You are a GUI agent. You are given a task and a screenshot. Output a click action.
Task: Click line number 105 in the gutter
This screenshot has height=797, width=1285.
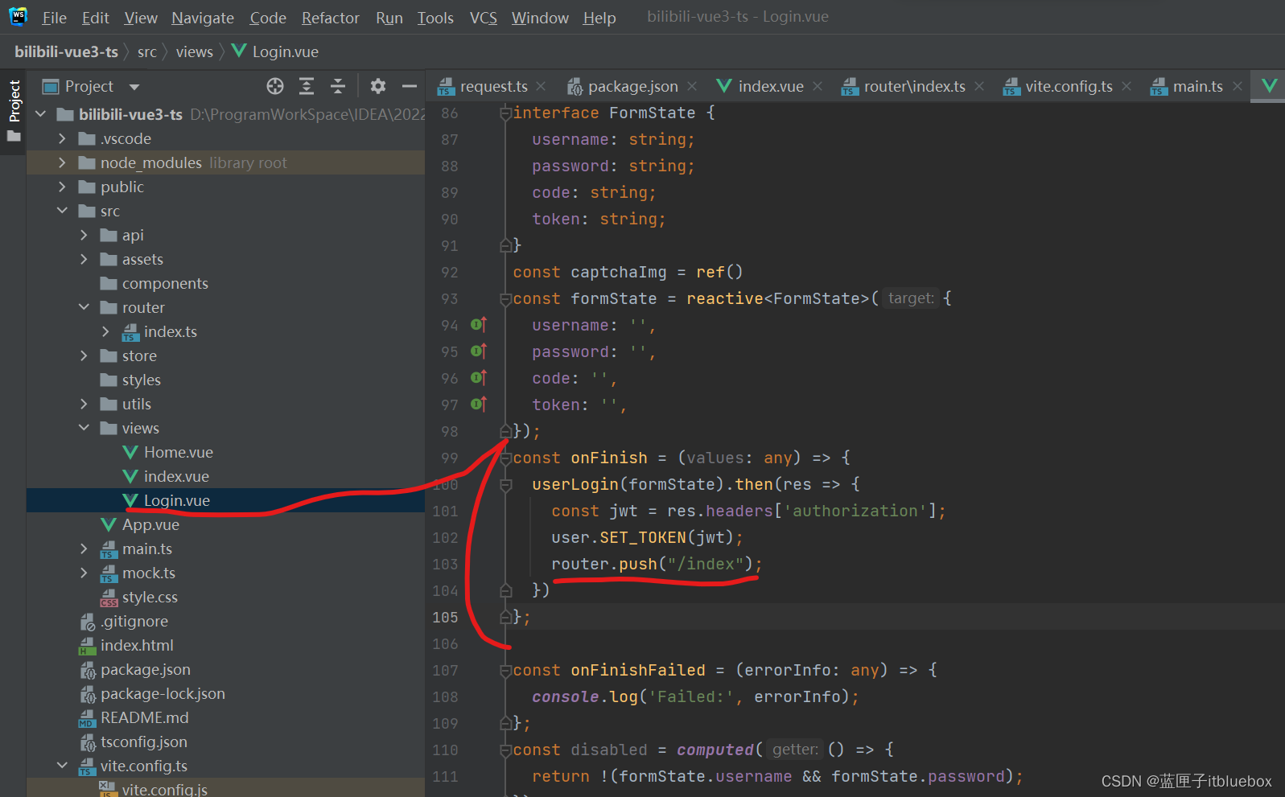pos(445,617)
